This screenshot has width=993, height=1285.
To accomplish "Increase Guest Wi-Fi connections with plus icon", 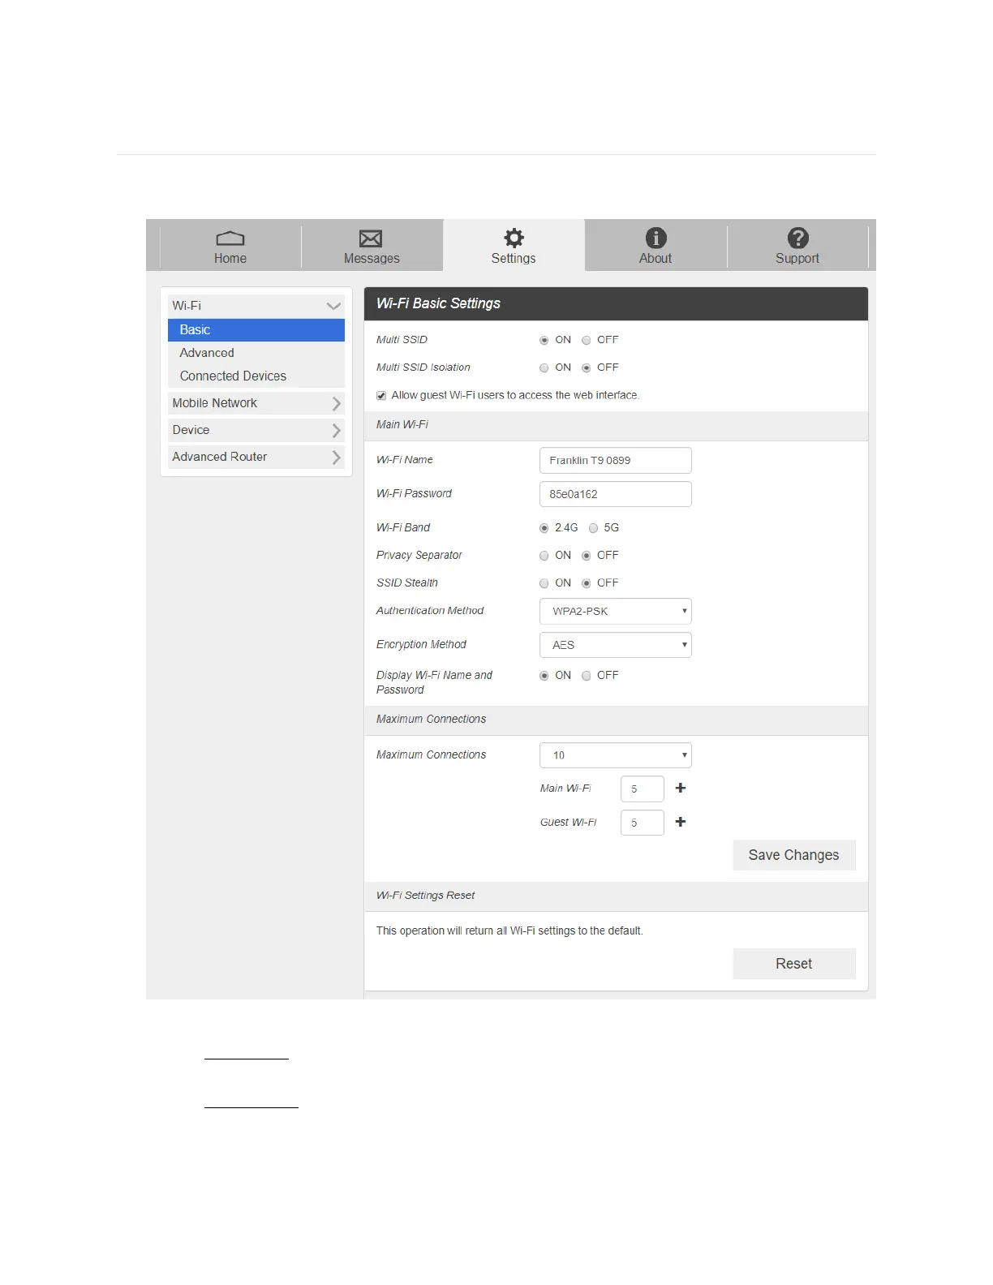I will (681, 822).
